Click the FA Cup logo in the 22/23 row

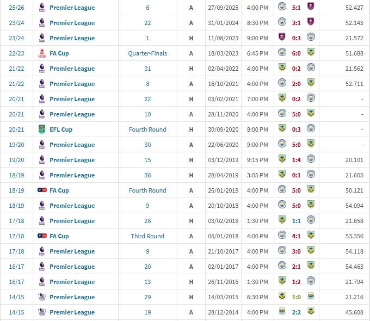click(42, 53)
